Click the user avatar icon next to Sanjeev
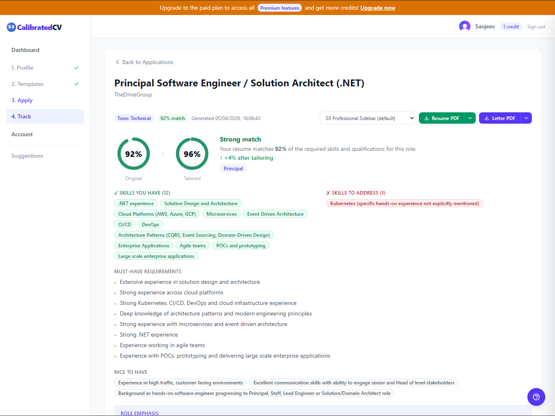Screen dimensions: 555x416 coord(465,26)
